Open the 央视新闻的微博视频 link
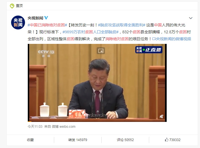The width and height of the screenshot is (200, 148). tap(173, 39)
